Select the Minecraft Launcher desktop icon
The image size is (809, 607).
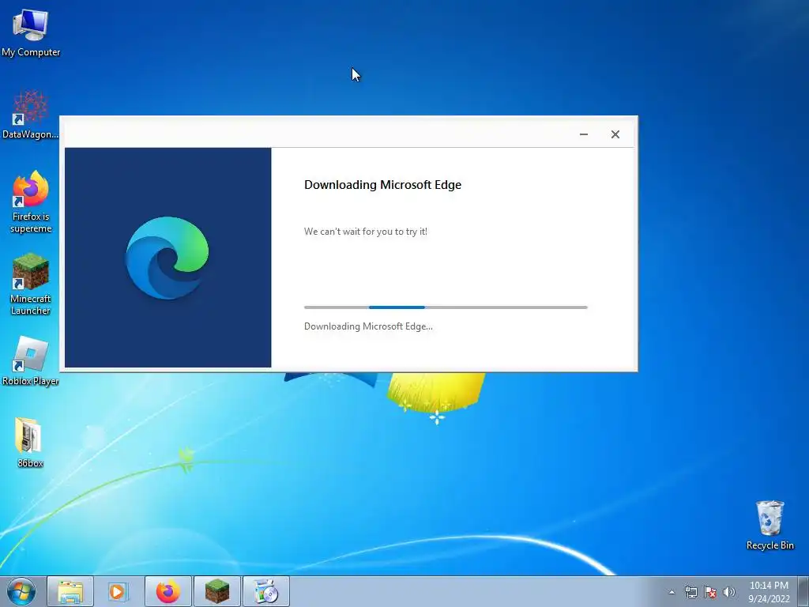tap(31, 284)
